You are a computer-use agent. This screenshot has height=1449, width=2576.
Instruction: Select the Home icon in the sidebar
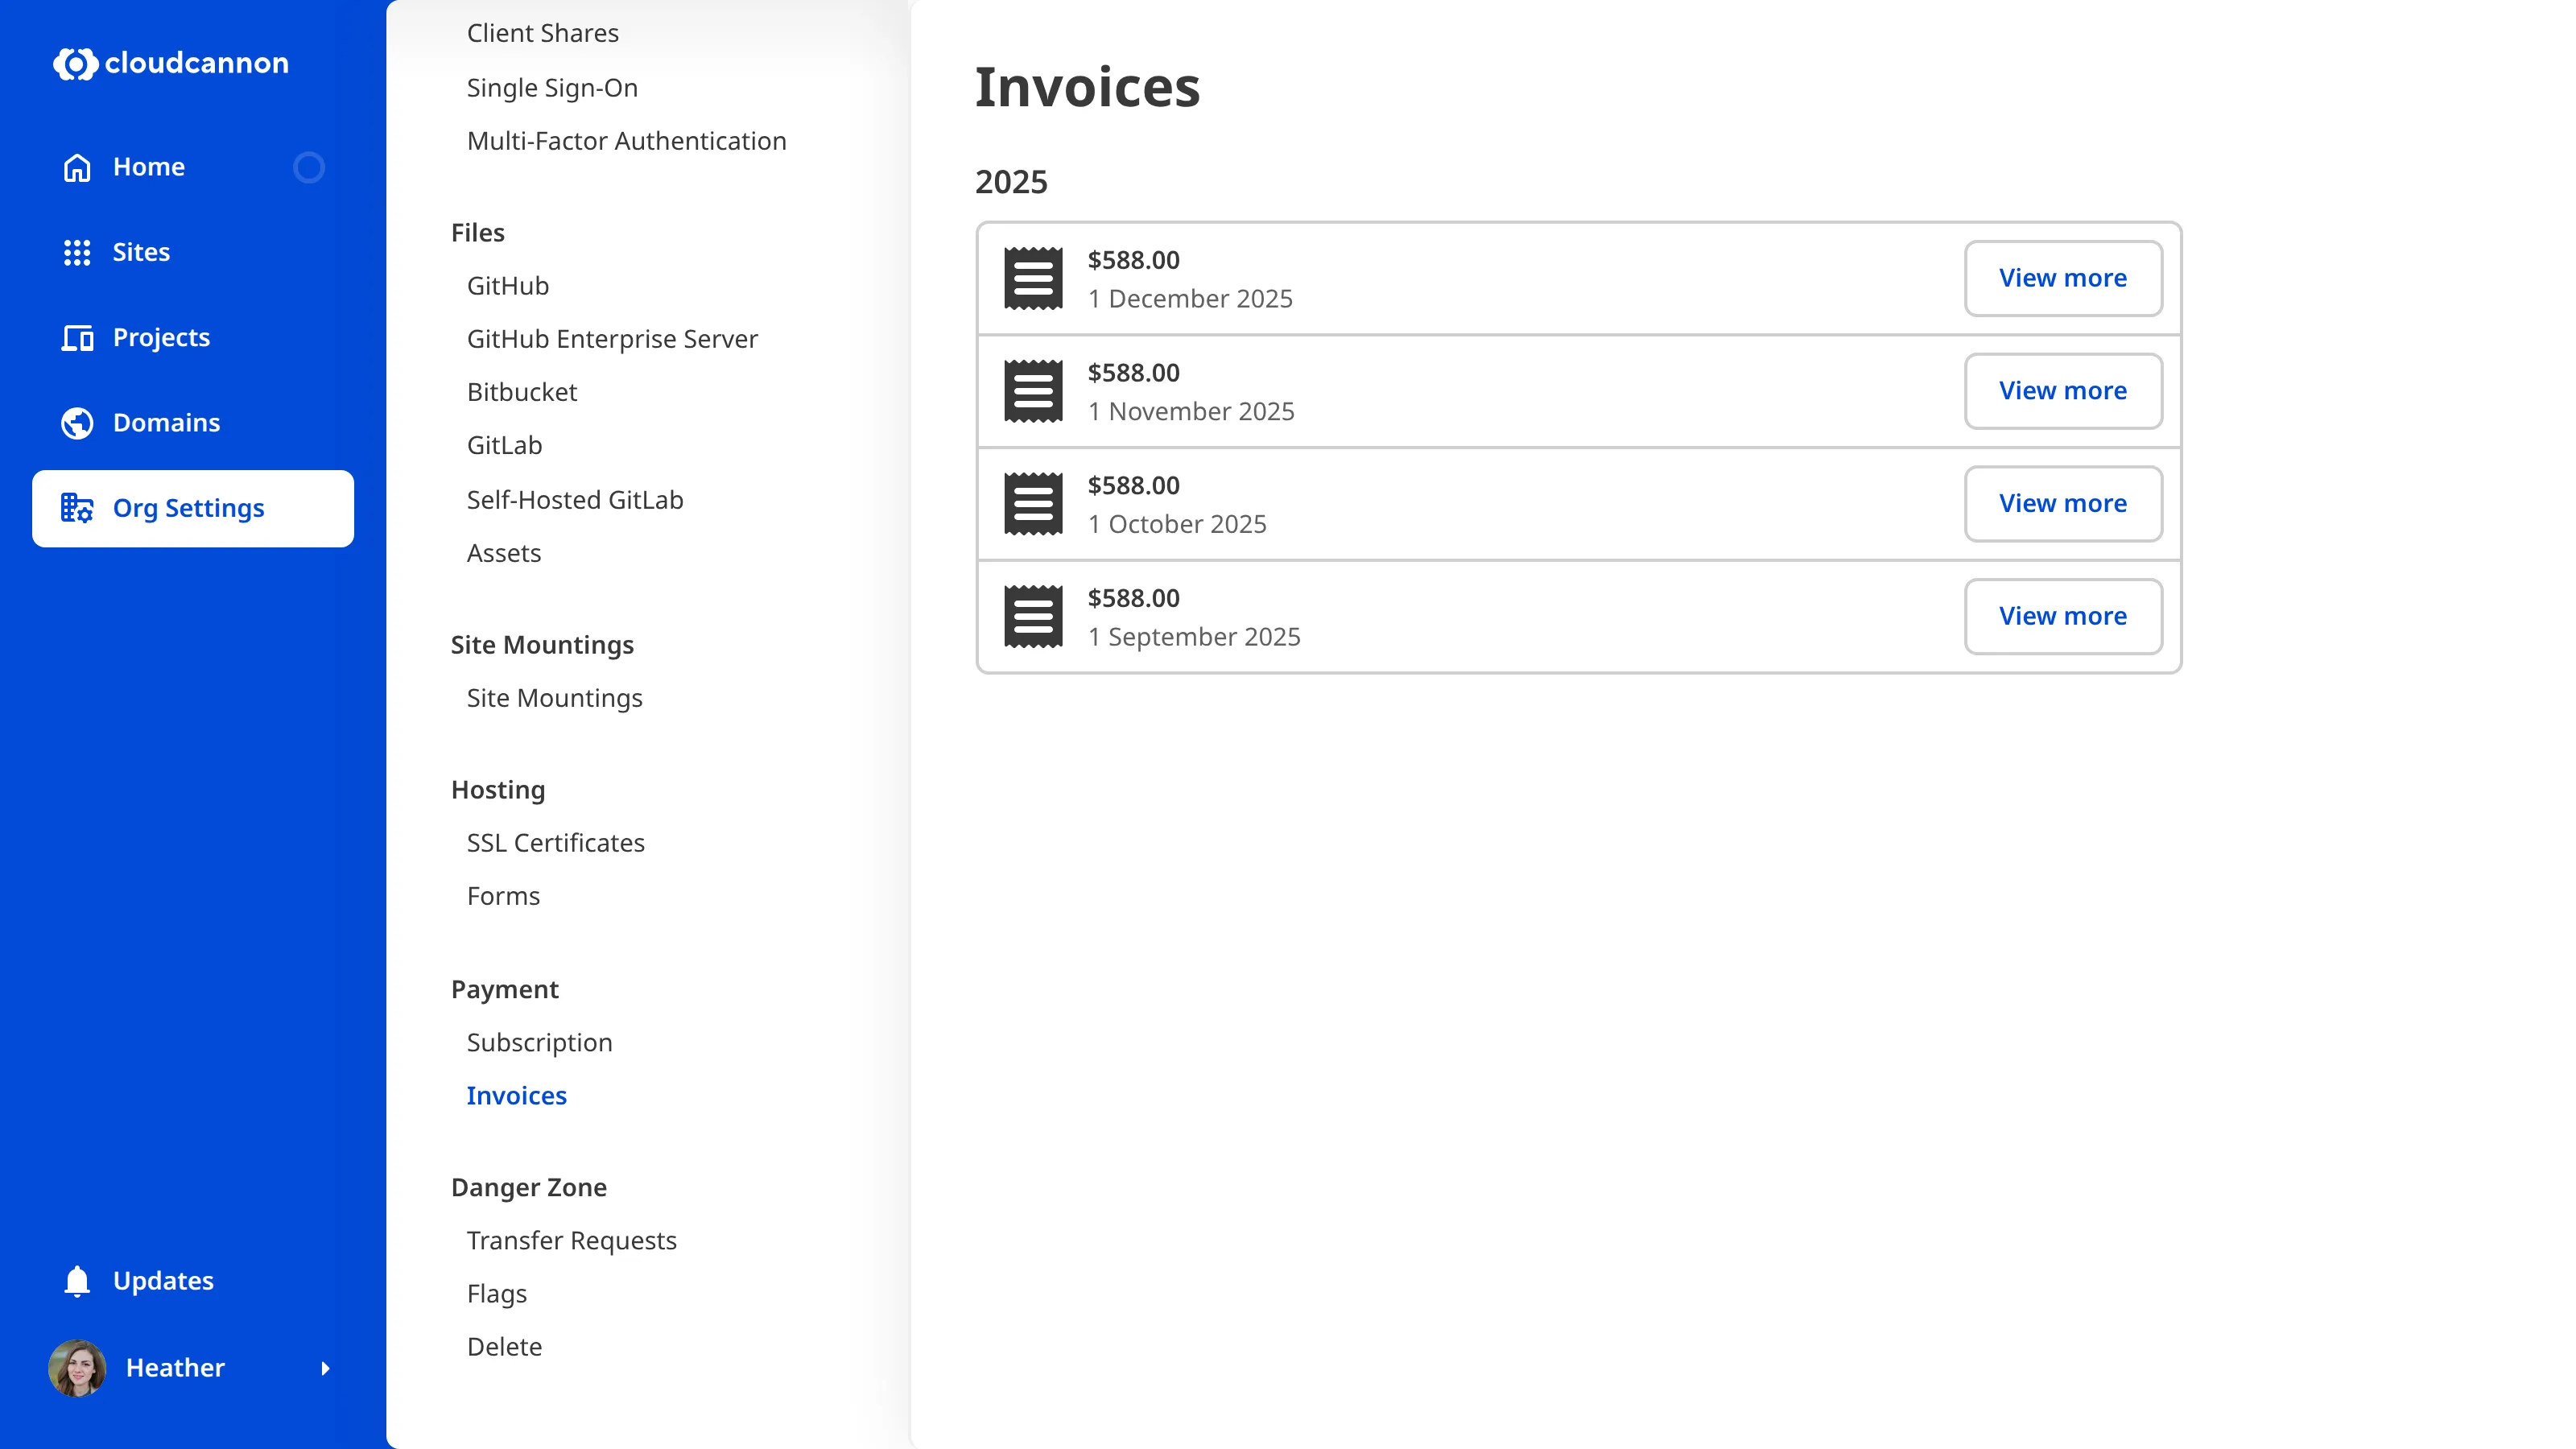point(77,166)
